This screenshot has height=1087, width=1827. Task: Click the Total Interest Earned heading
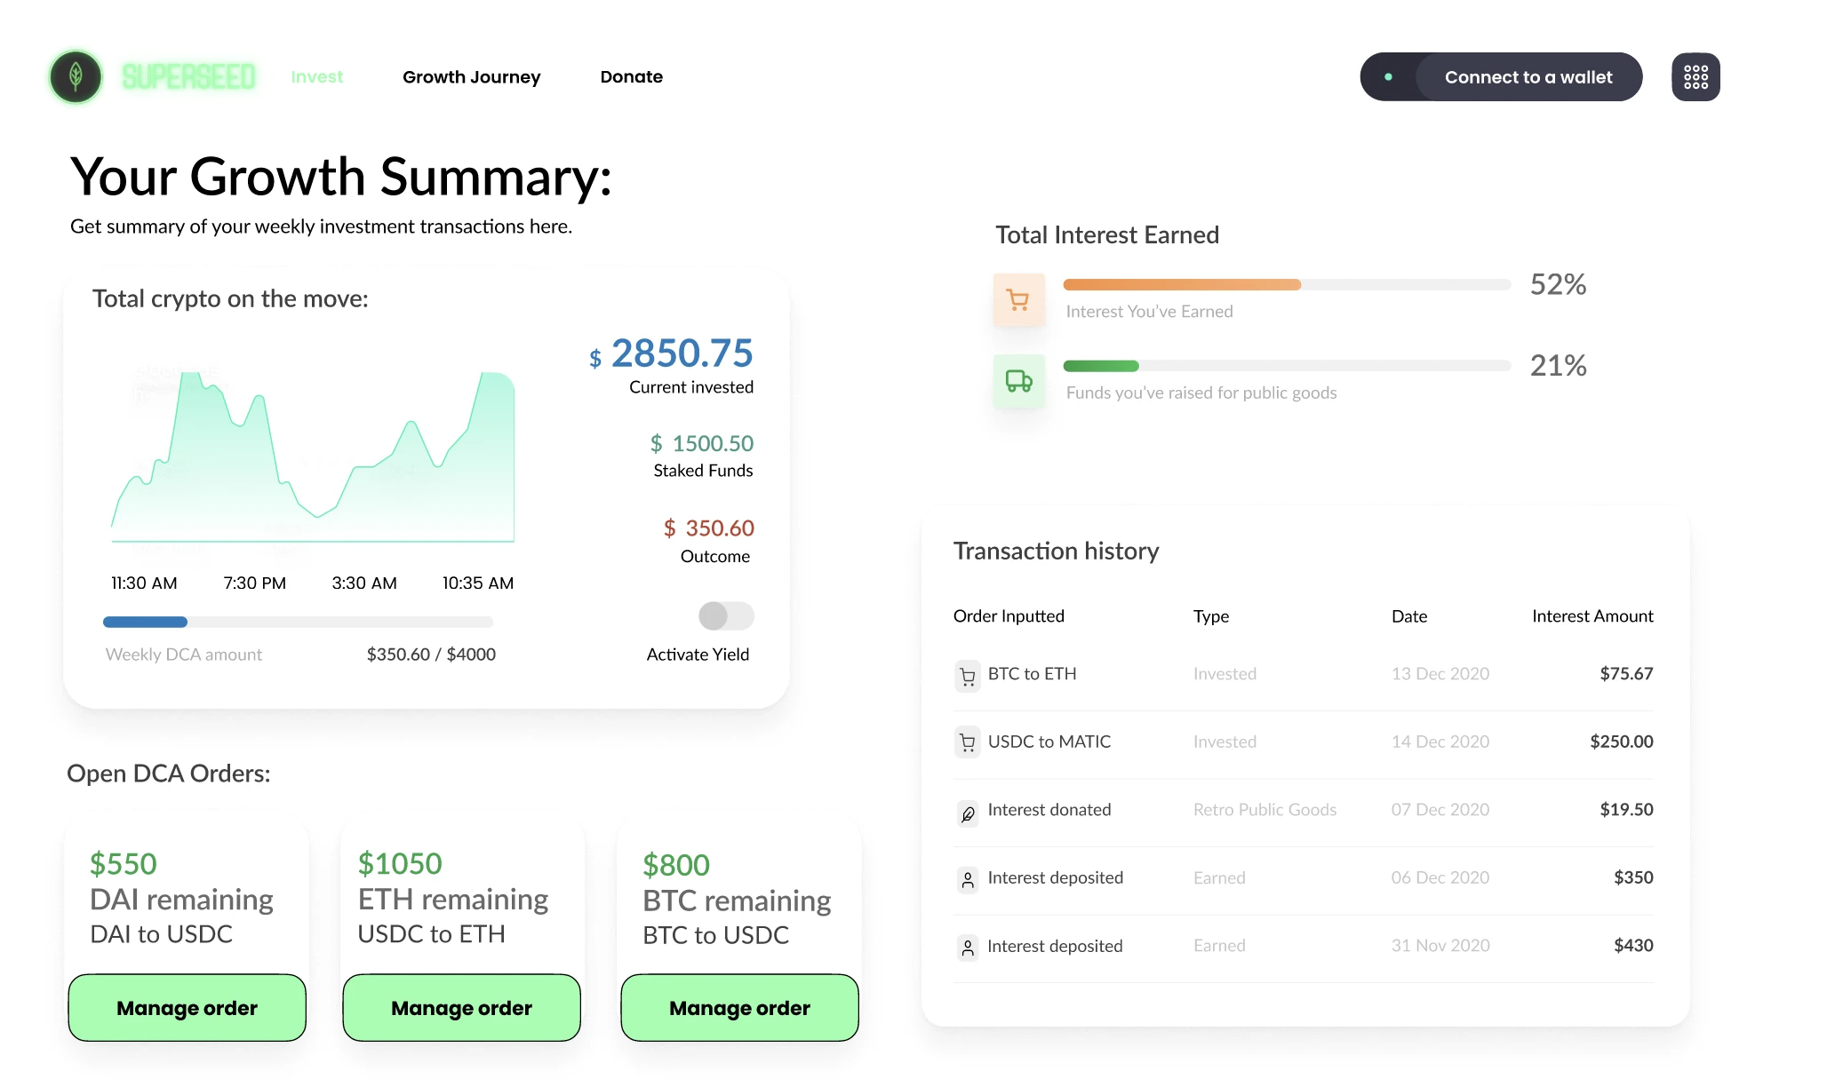coord(1107,235)
